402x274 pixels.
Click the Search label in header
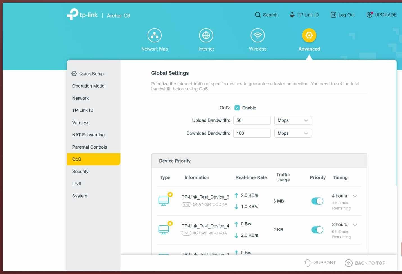tap(270, 15)
